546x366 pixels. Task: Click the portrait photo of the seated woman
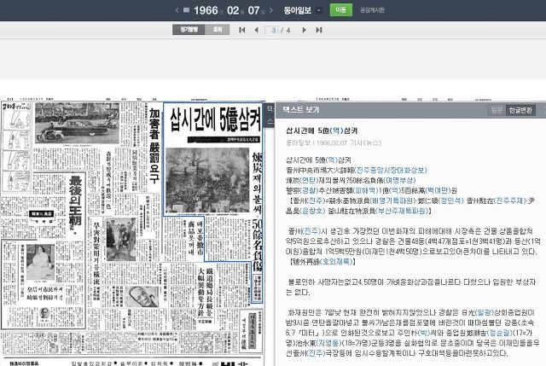click(41, 262)
